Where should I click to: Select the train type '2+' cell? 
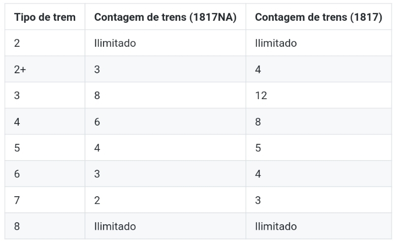[x=20, y=70]
